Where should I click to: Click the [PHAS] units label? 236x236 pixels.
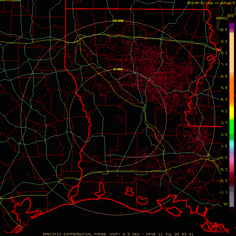[x=222, y=18]
